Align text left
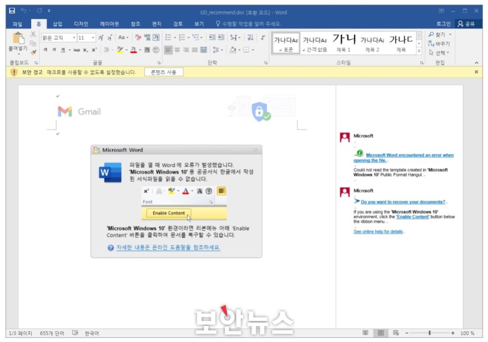Image resolution: width=488 pixels, height=342 pixels. [x=168, y=50]
